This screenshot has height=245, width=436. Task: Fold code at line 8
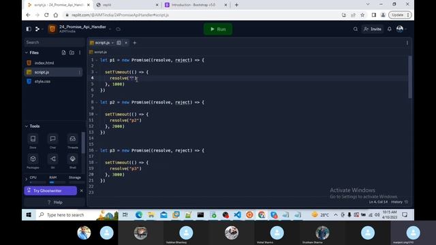[97, 102]
